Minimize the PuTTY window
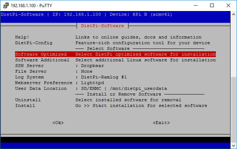This screenshot has height=149, width=237. [x=196, y=6]
